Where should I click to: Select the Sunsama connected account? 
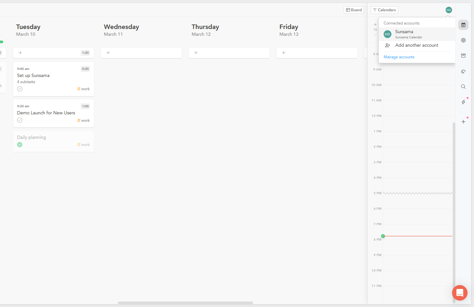click(417, 34)
